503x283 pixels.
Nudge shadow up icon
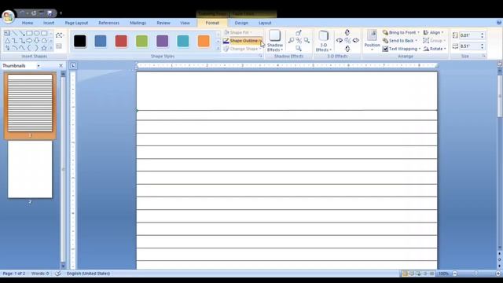(x=299, y=33)
